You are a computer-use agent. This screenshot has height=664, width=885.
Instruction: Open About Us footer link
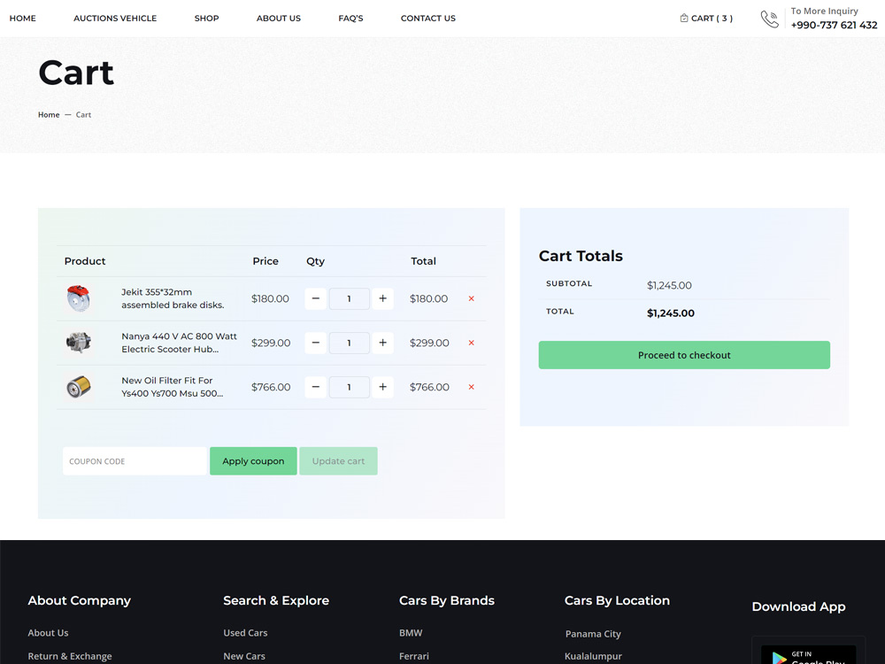48,633
